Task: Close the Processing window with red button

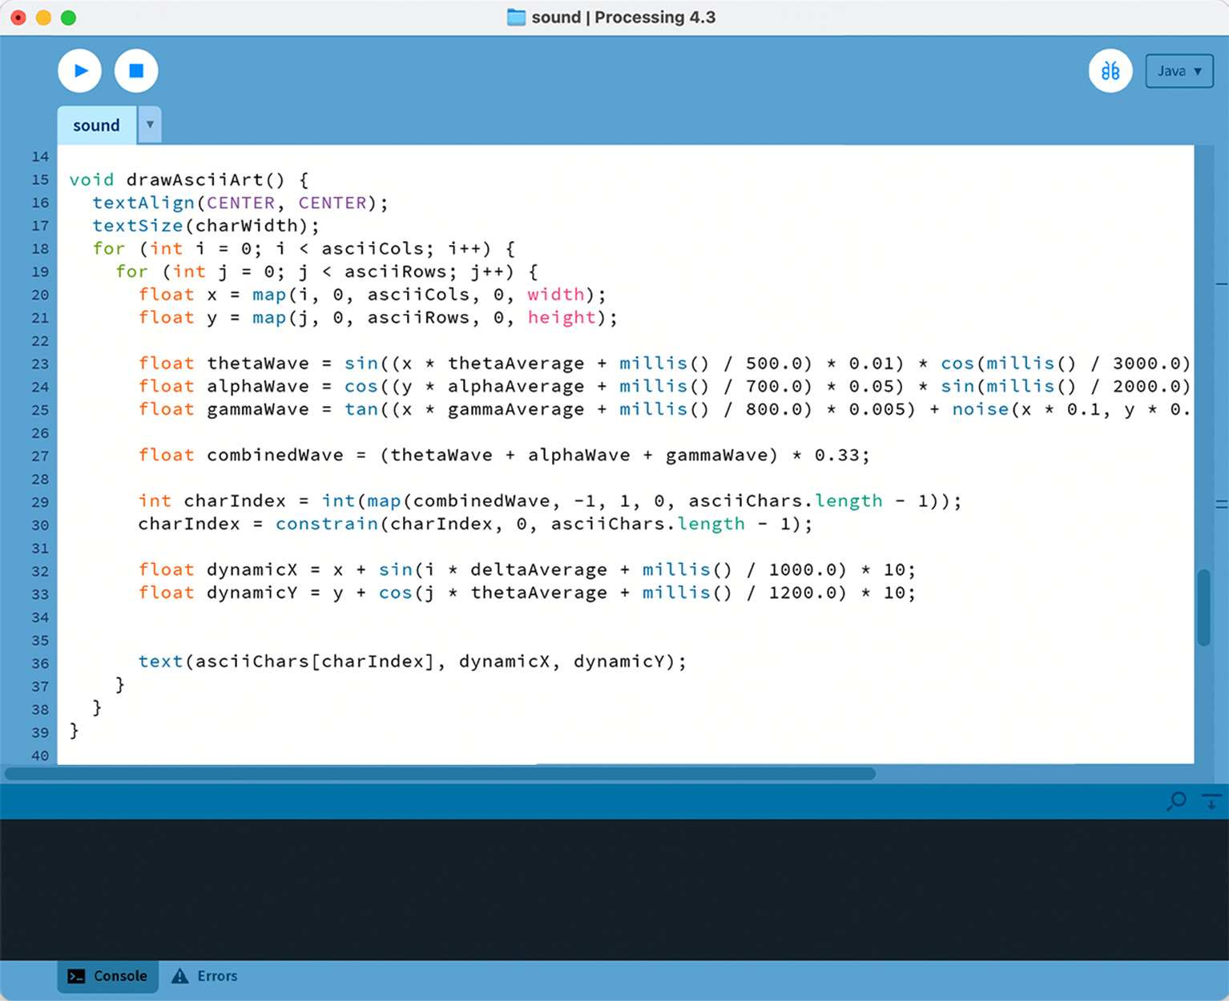Action: 18,17
